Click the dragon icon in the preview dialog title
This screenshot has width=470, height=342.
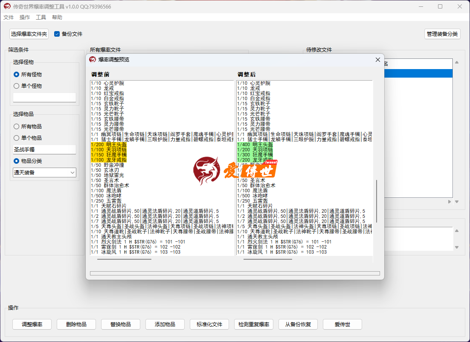[x=93, y=60]
